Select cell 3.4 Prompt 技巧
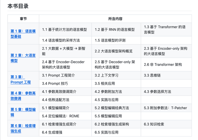198x140 pixels. (65, 84)
